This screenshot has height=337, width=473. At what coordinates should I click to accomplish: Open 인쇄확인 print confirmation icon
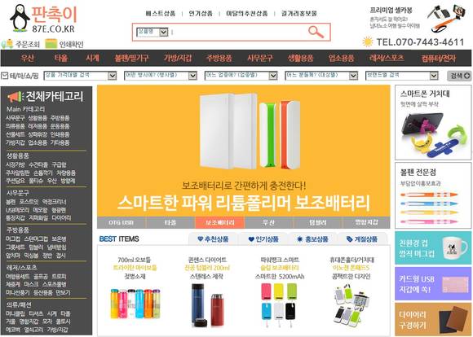tap(51, 44)
